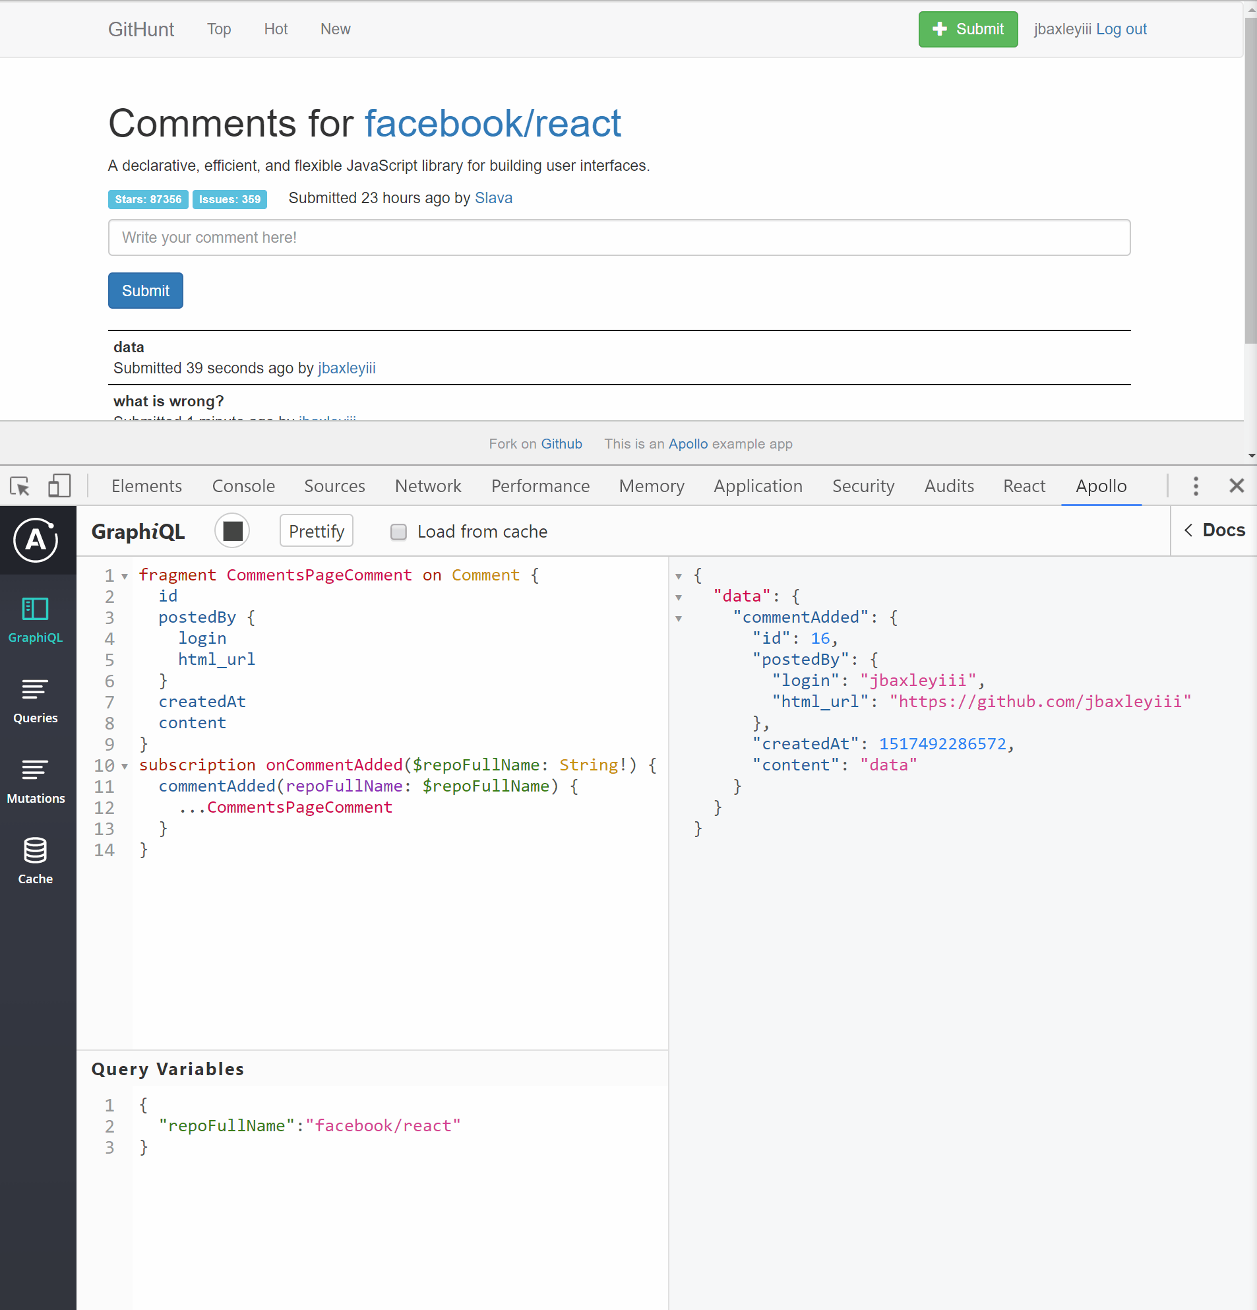
Task: Switch to the Performance tab
Action: point(540,486)
